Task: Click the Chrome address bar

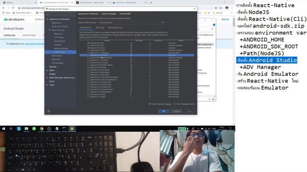Action: coord(31,8)
